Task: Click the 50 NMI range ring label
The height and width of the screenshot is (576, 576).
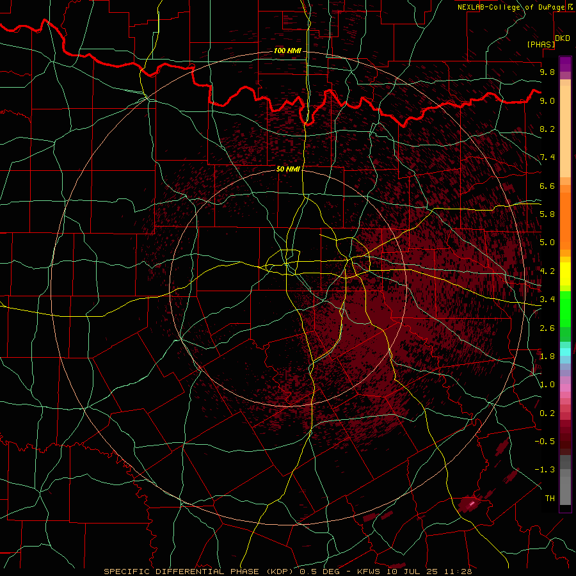Action: [288, 169]
